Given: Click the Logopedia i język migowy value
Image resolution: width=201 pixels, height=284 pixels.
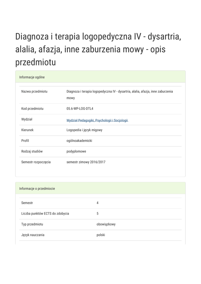Looking at the screenshot, I should (84, 130).
